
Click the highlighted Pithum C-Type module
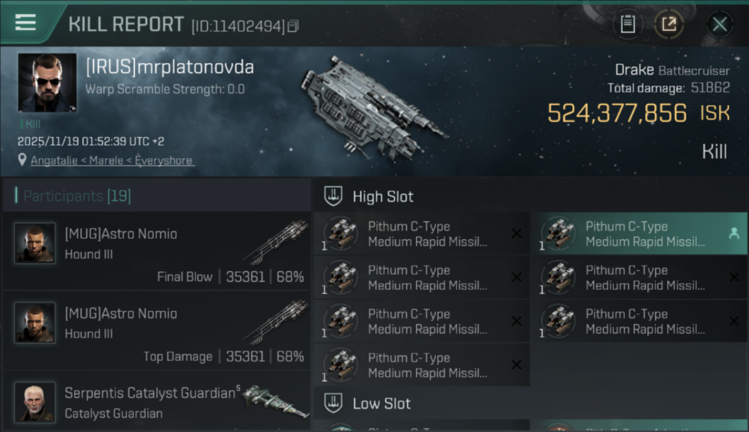(634, 234)
